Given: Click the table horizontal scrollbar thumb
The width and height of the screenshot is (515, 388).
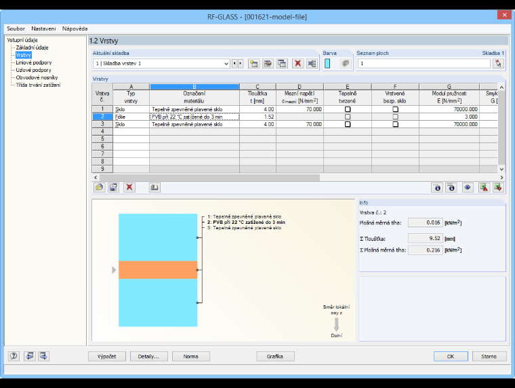Looking at the screenshot, I should (x=209, y=178).
